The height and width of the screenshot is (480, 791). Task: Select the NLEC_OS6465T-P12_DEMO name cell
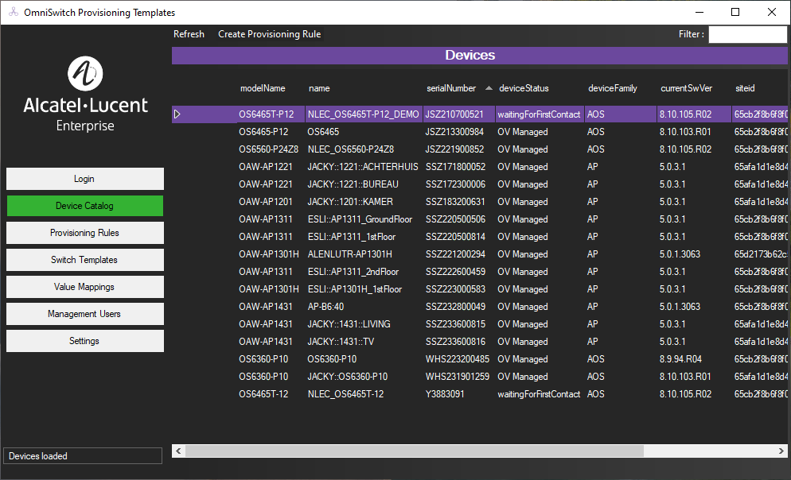pos(363,114)
